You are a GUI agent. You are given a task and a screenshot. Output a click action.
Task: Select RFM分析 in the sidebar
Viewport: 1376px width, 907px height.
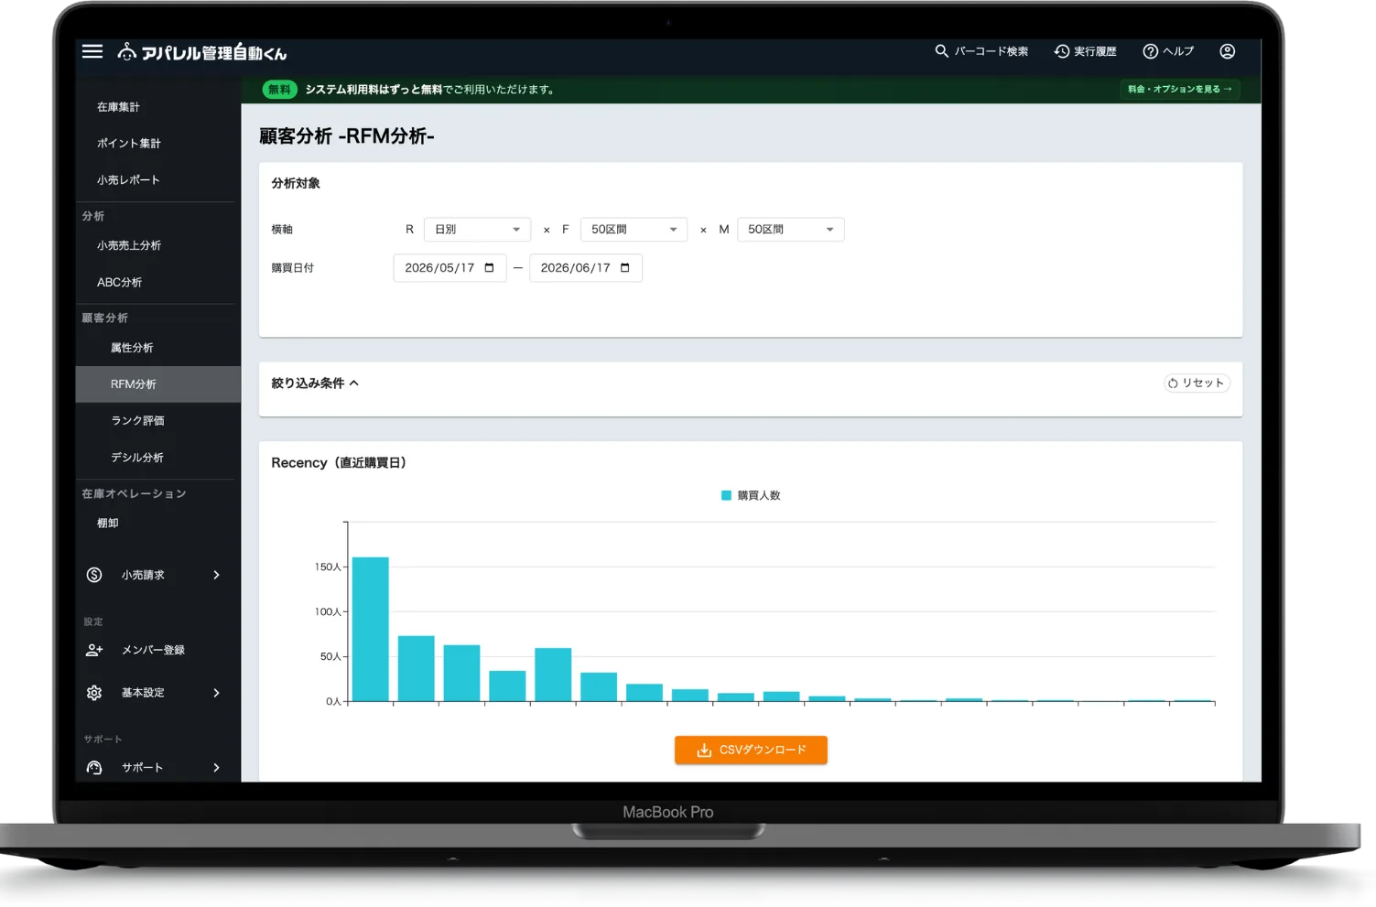[x=157, y=384]
